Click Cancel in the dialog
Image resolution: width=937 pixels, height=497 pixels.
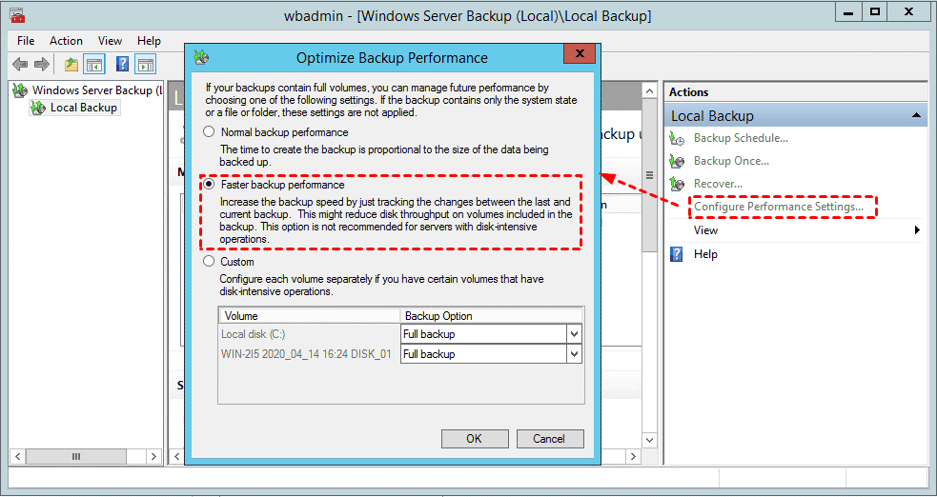[x=549, y=439]
